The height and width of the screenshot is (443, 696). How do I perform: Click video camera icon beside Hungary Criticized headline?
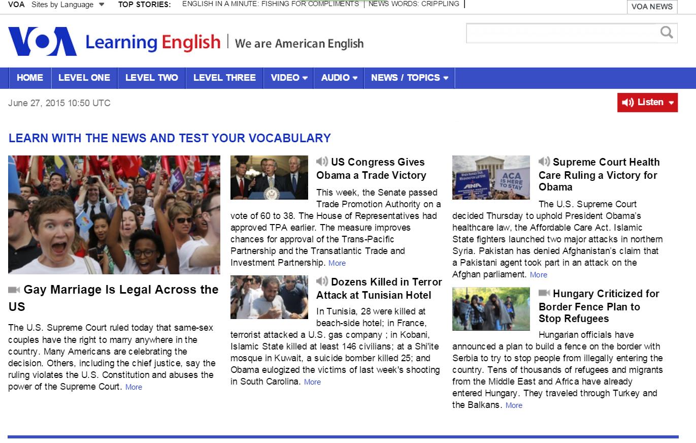[544, 293]
